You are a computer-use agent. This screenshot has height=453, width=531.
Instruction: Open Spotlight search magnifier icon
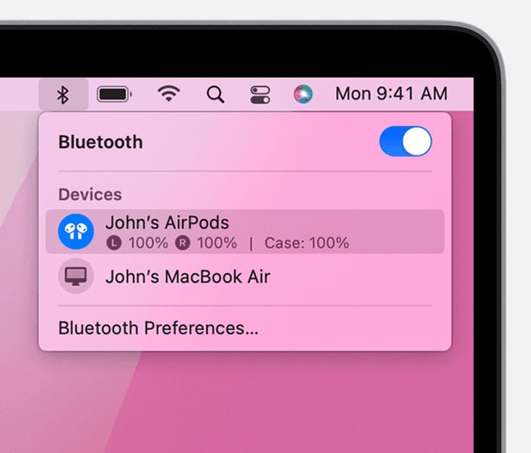point(215,94)
